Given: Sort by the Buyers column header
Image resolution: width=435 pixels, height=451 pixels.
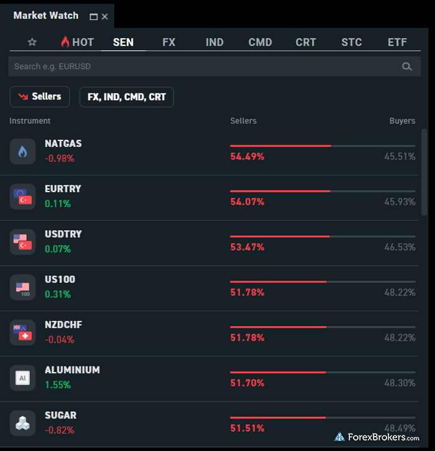Looking at the screenshot, I should [402, 121].
